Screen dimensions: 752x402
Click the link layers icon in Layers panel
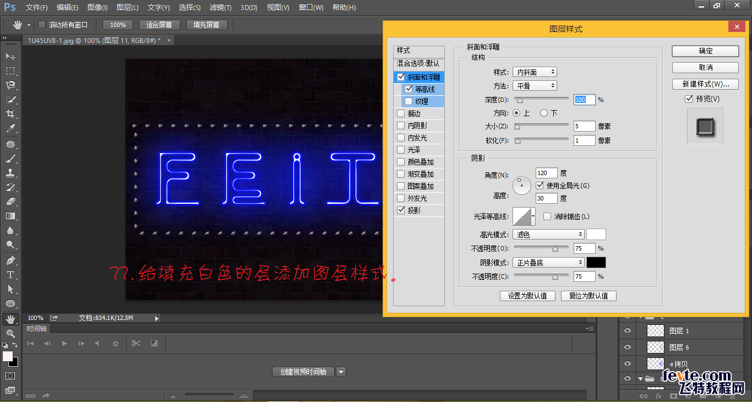point(644,395)
